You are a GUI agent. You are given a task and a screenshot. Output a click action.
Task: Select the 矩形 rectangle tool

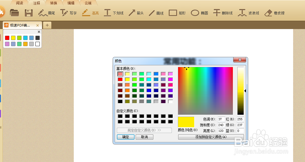pos(177,13)
